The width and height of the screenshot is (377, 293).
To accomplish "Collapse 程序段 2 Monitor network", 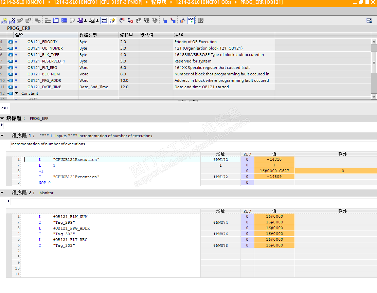I will coord(2,193).
